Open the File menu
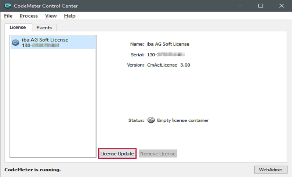This screenshot has height=177, width=292. pos(8,16)
